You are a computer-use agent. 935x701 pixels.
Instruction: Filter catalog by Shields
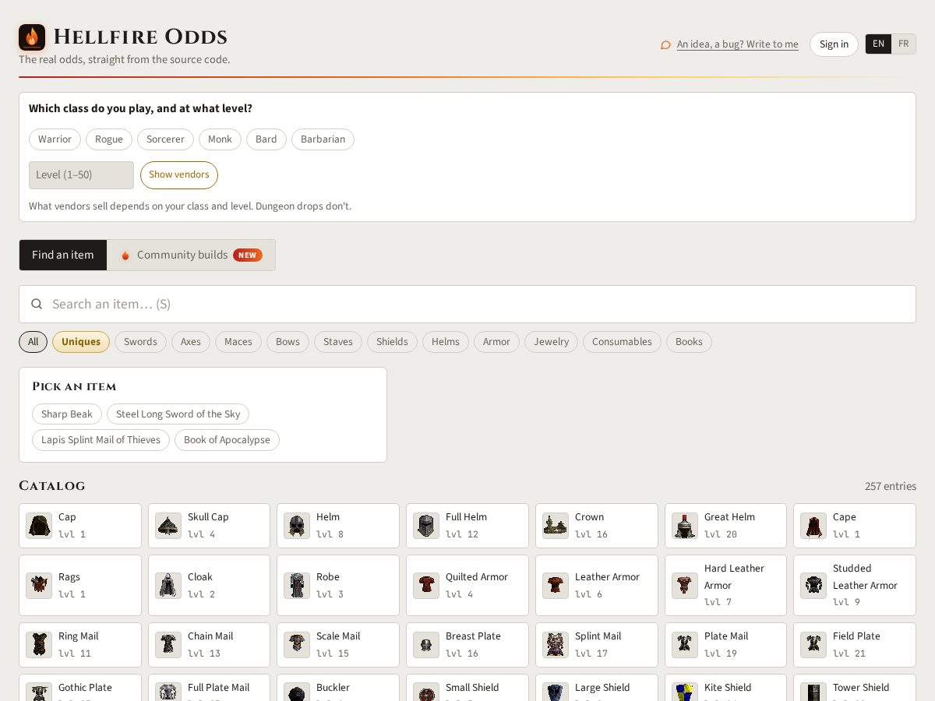pos(392,342)
